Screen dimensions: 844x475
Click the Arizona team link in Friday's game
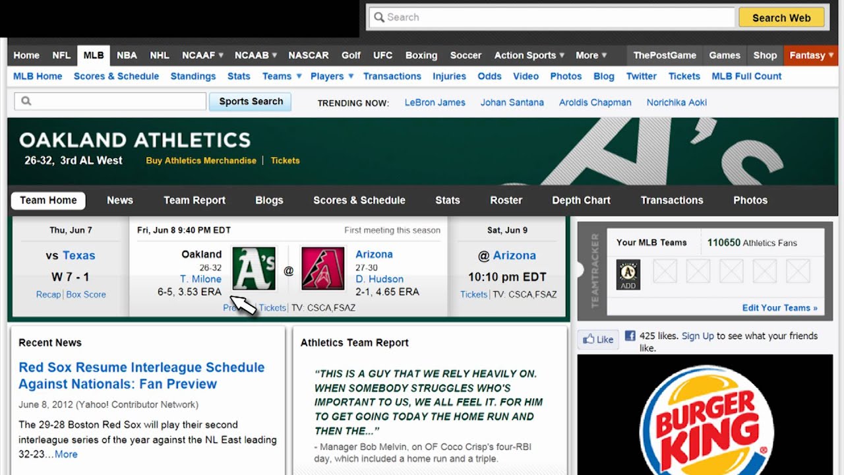coord(374,254)
